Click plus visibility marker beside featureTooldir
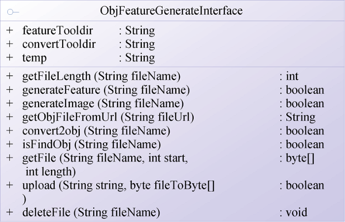Screen dimensions: 345x222 (10, 31)
